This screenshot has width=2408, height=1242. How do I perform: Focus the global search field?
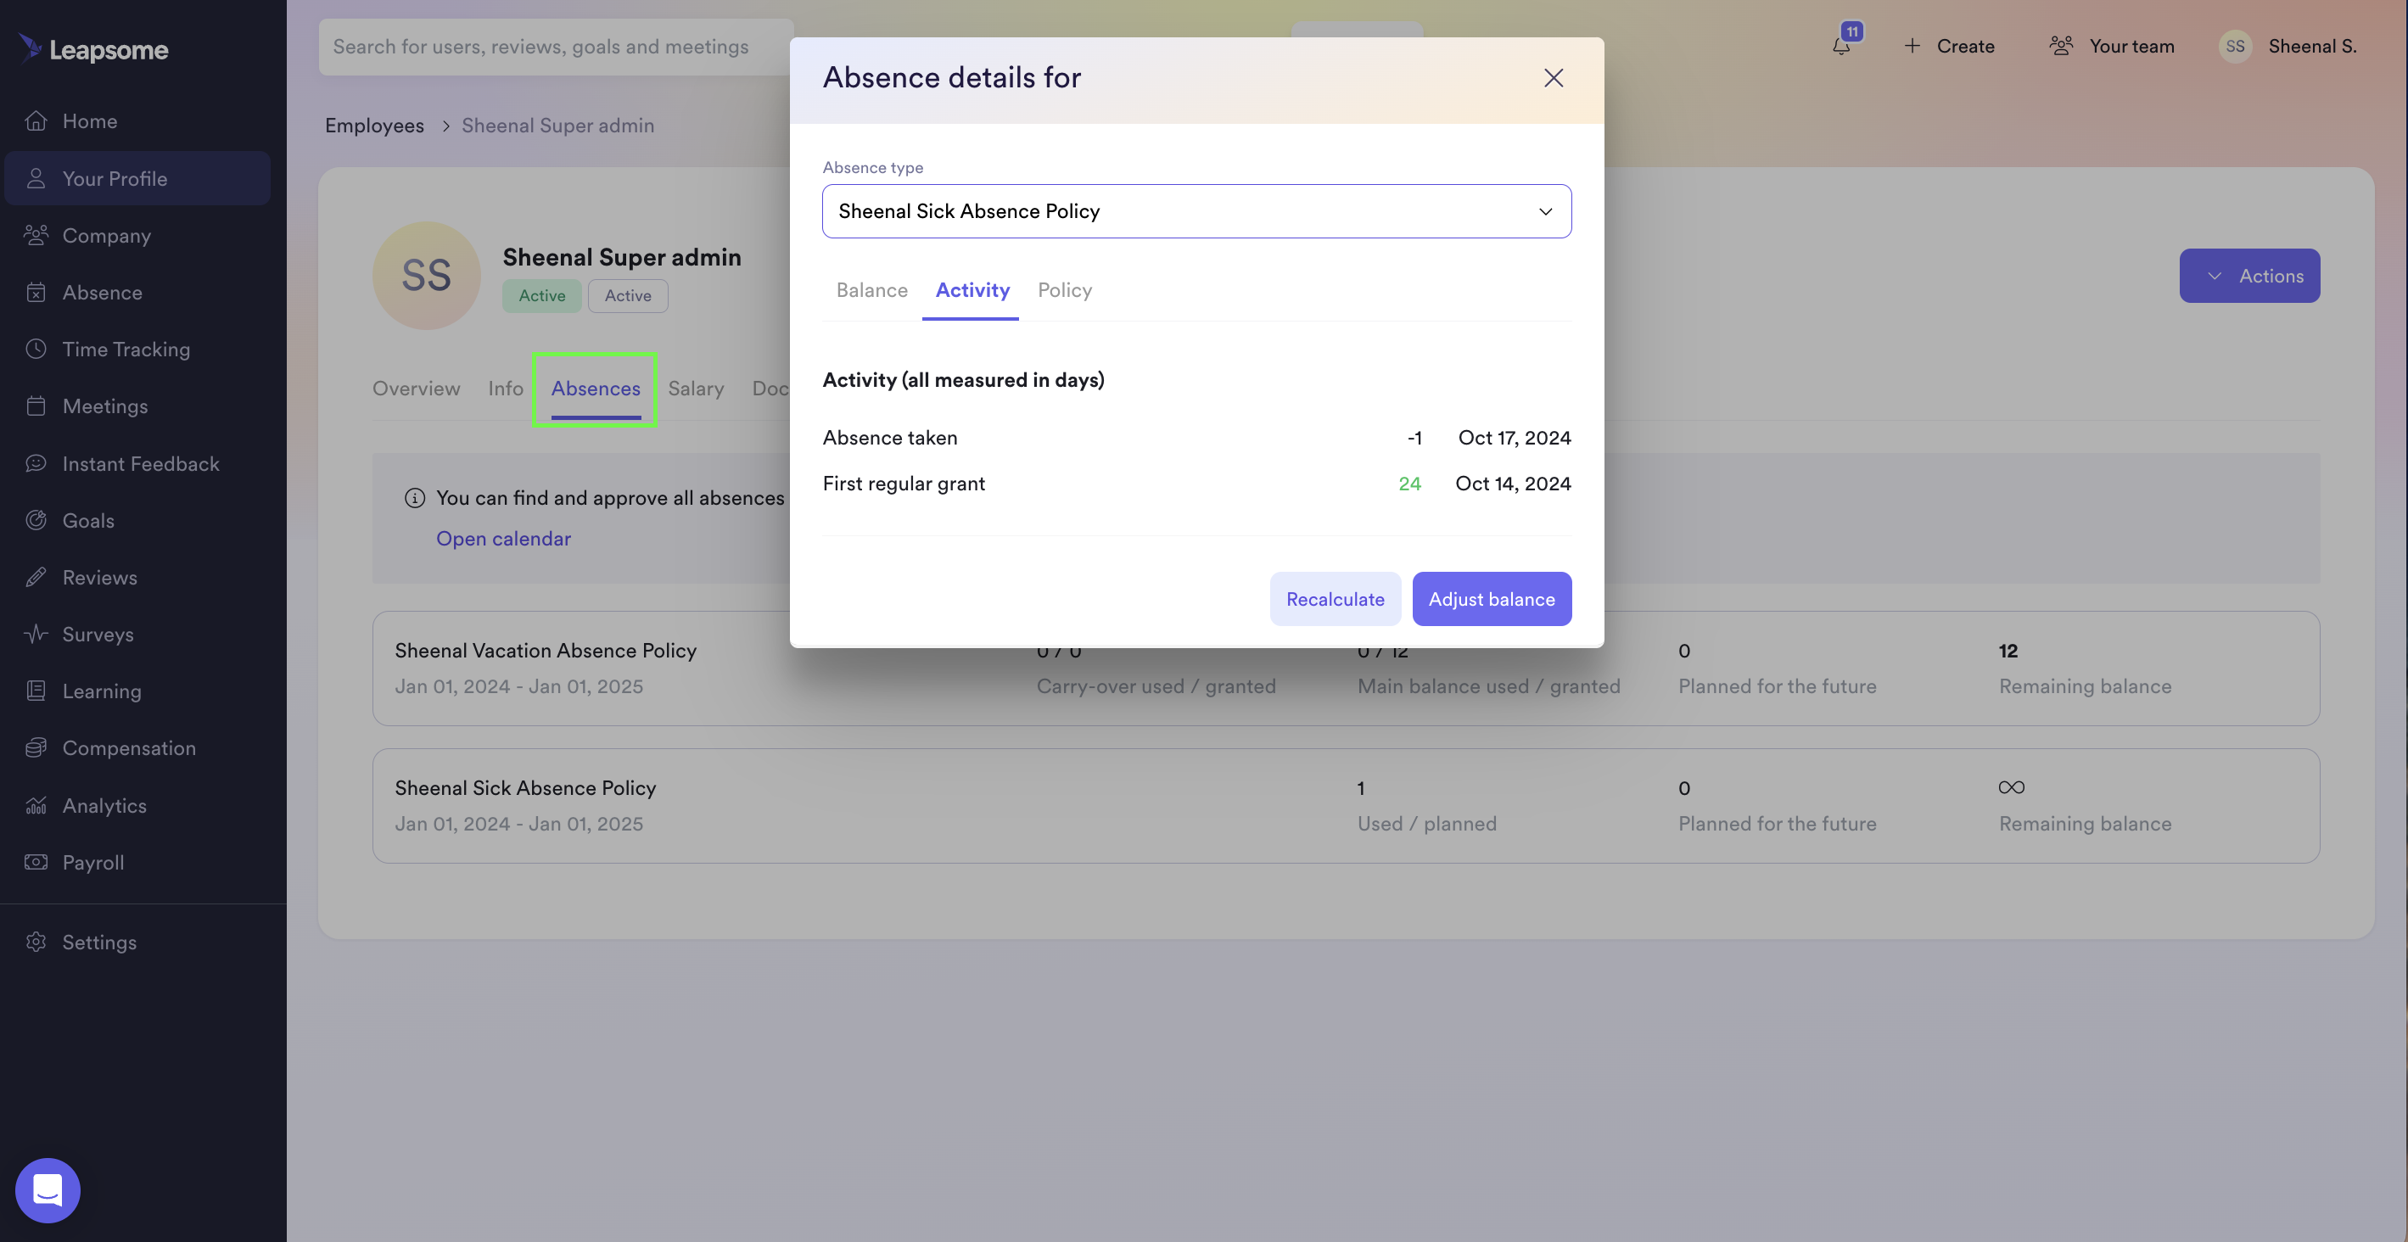555,47
